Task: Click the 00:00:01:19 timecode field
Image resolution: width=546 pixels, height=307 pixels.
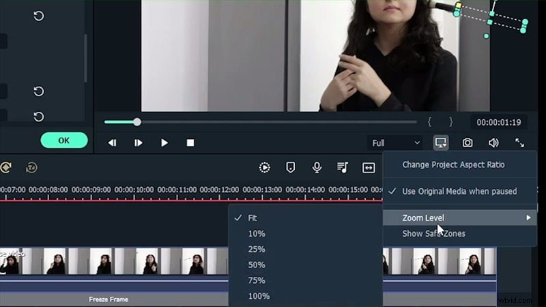Action: click(x=499, y=122)
